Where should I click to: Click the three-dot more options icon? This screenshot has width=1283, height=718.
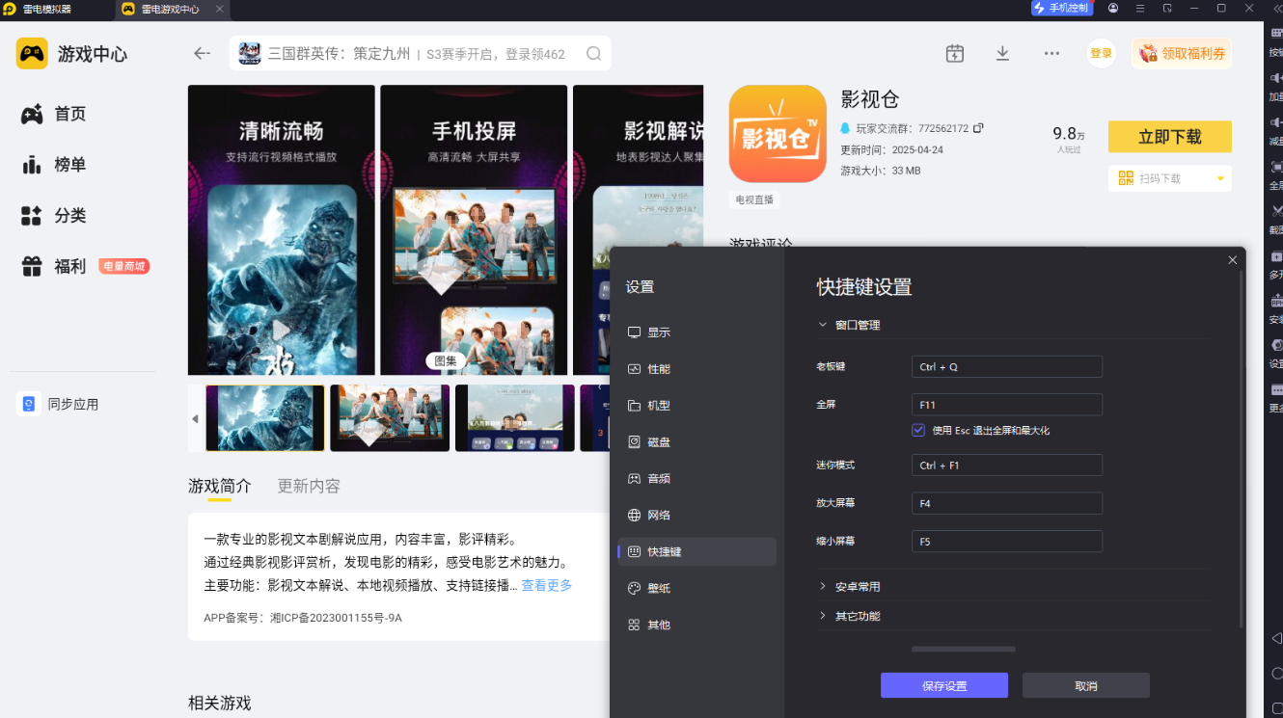[1051, 54]
